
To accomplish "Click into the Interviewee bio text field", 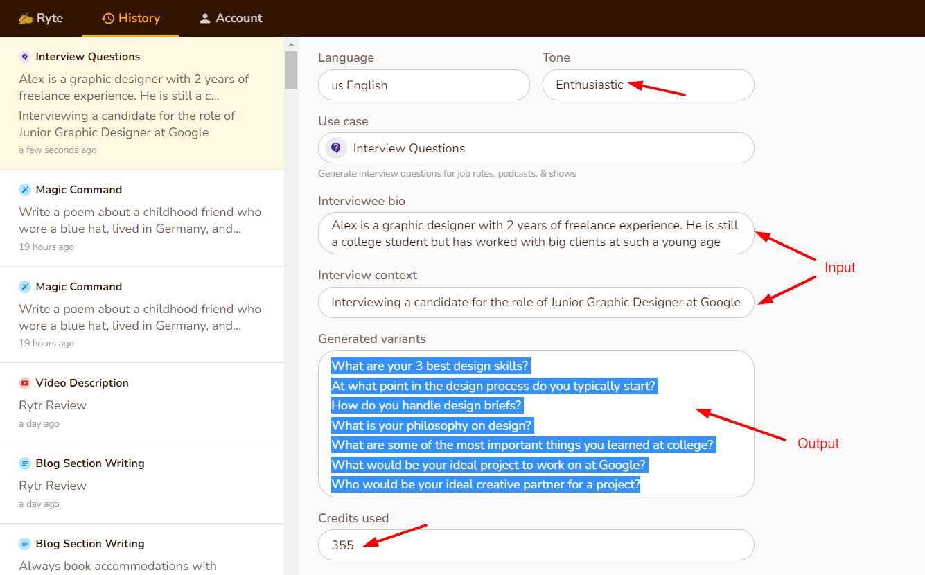I will (536, 233).
